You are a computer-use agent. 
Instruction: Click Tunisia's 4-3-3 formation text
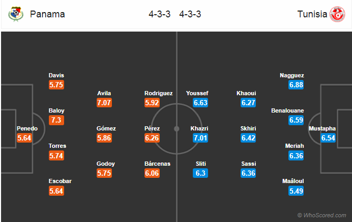(190, 14)
